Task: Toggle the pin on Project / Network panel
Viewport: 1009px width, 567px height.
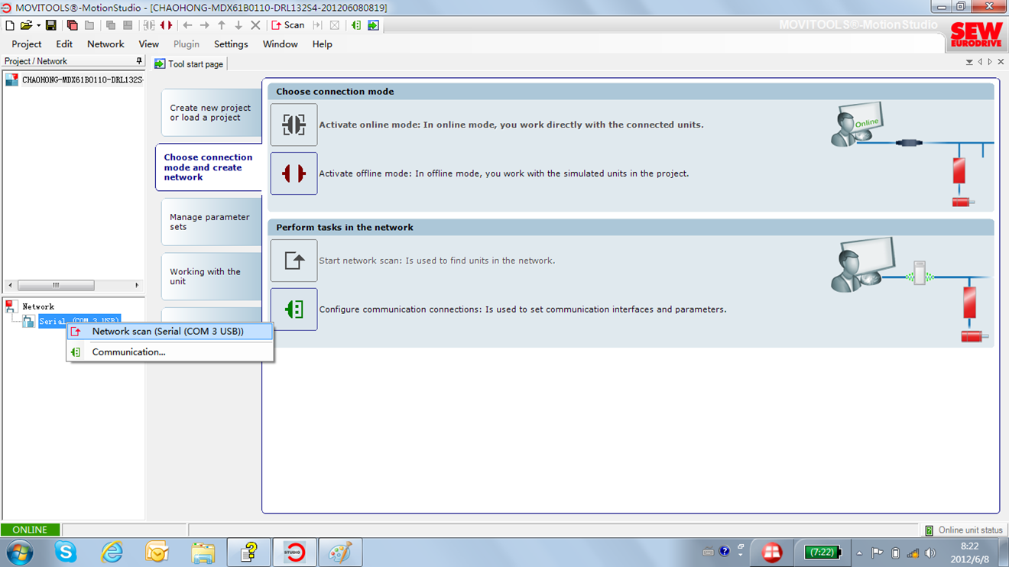Action: 138,61
